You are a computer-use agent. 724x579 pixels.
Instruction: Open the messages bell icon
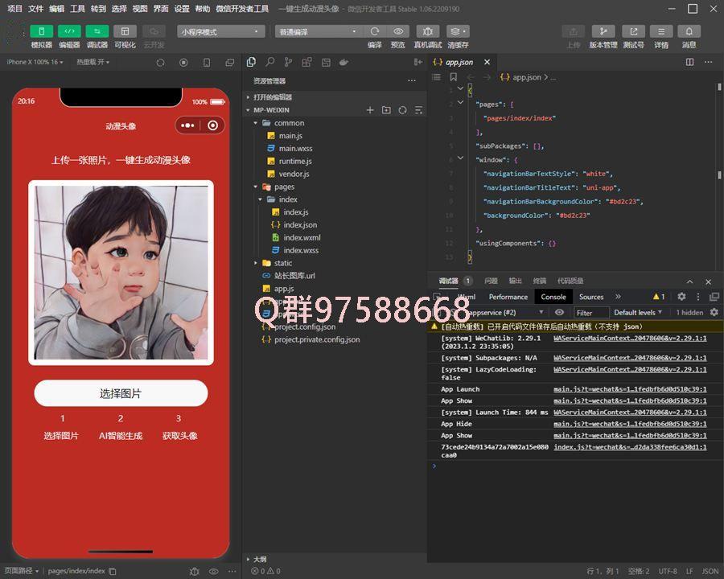689,31
